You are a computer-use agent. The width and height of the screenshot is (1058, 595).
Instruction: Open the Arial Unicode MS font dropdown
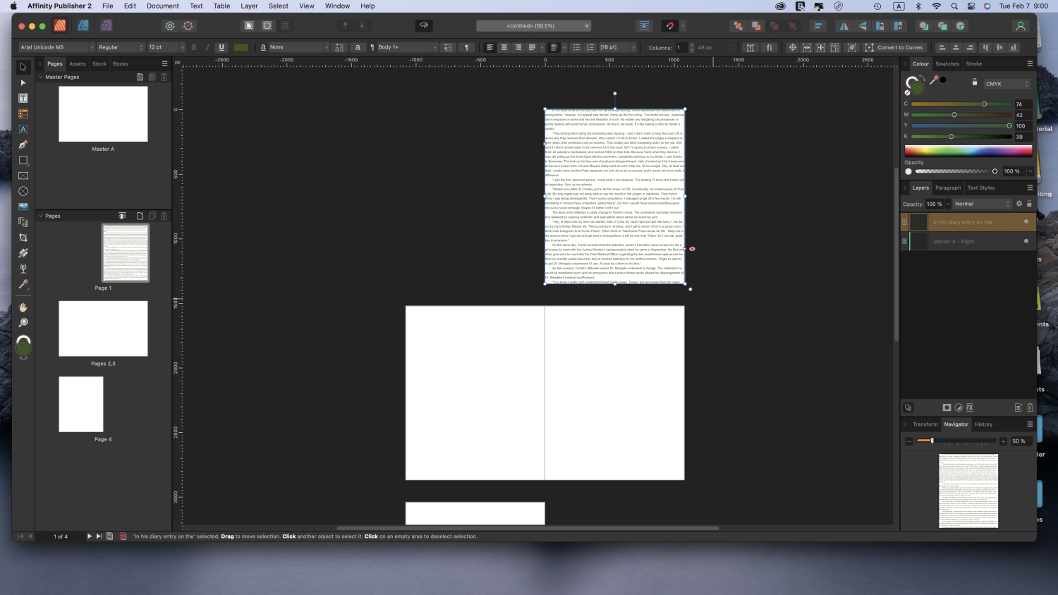pyautogui.click(x=56, y=47)
